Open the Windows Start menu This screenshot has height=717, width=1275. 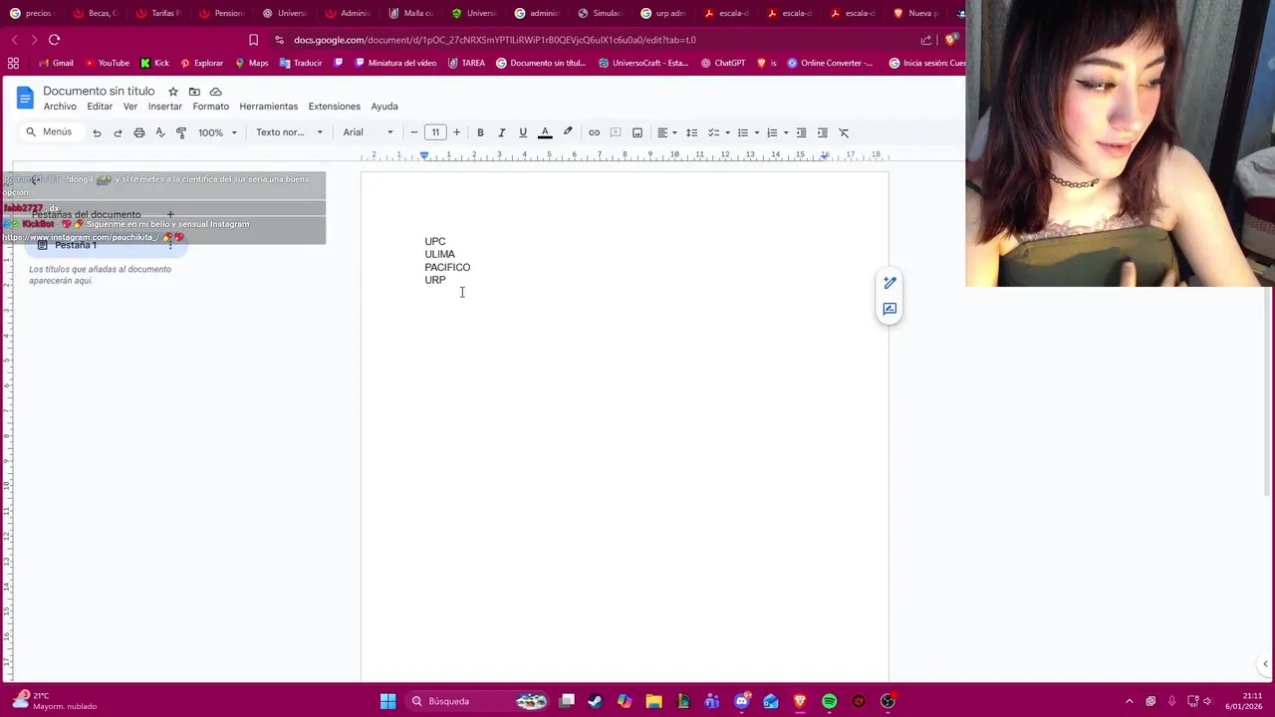[387, 701]
